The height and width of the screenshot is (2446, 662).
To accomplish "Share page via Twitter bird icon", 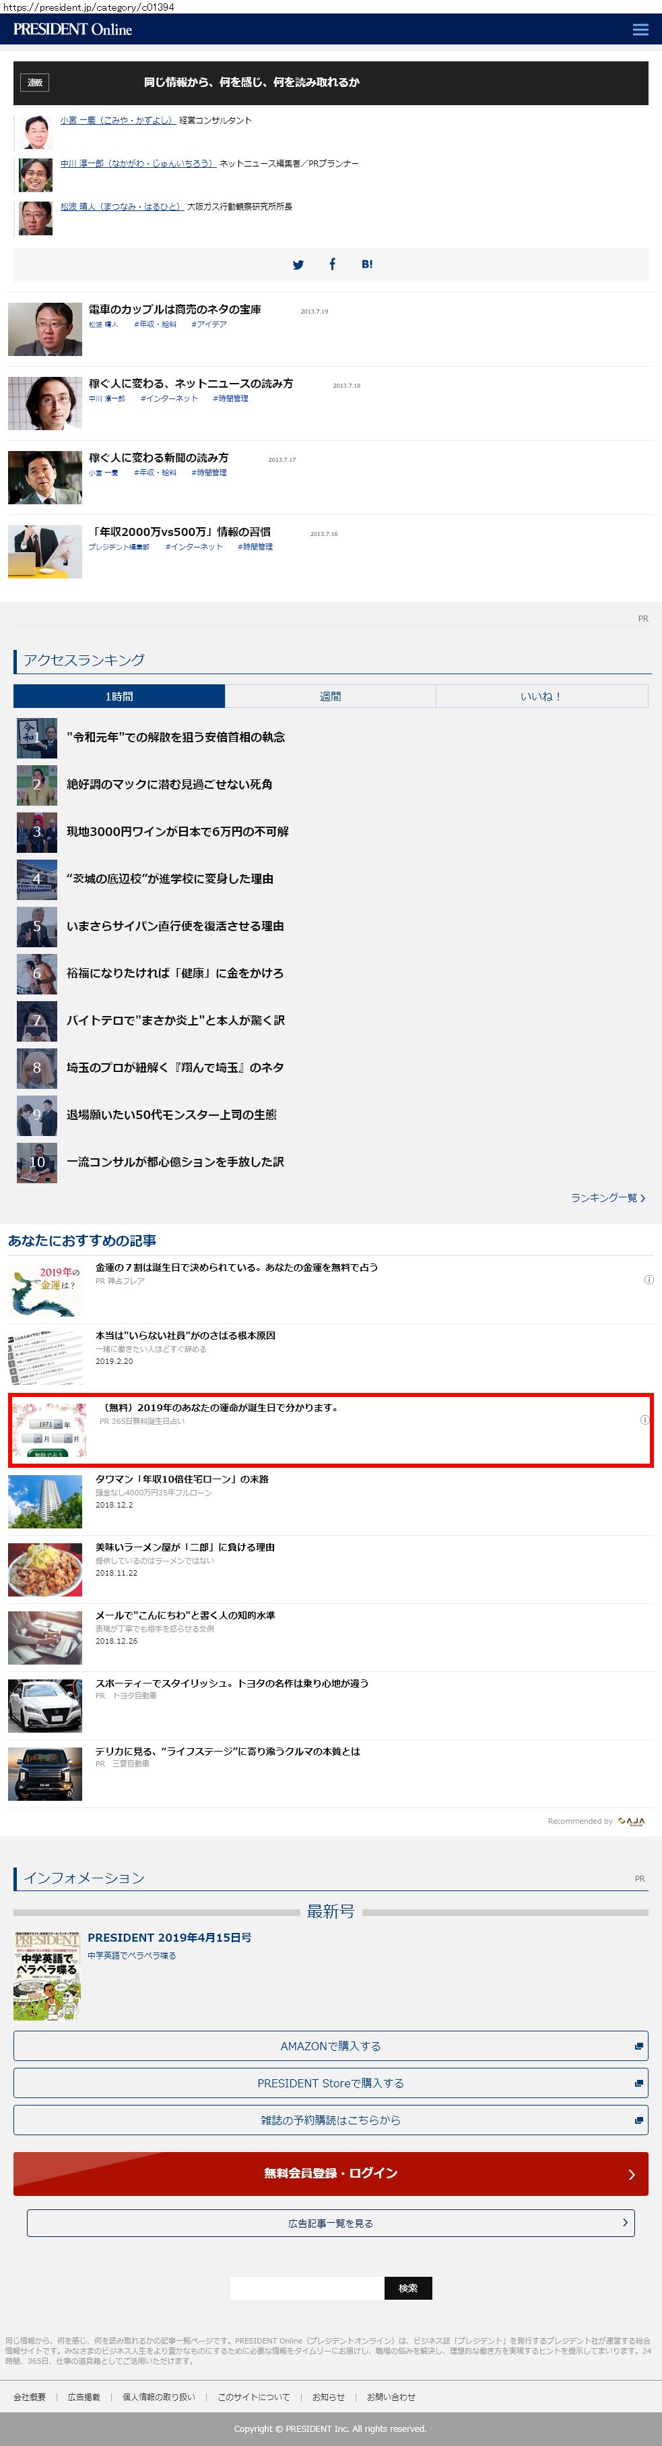I will tap(298, 265).
